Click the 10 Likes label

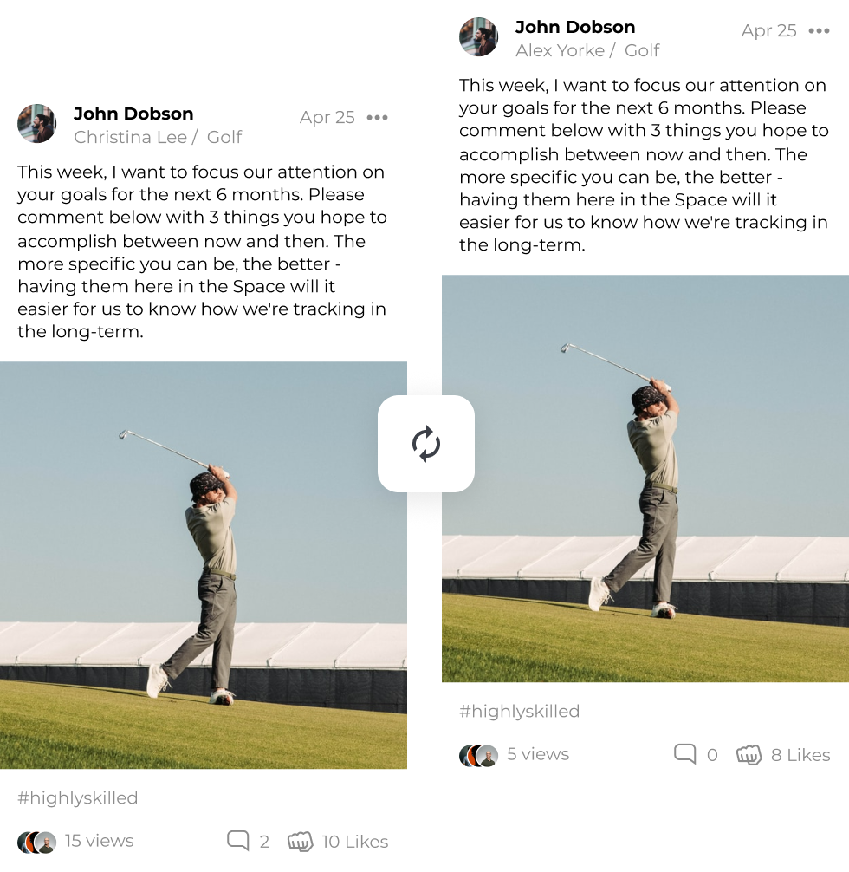(x=354, y=842)
